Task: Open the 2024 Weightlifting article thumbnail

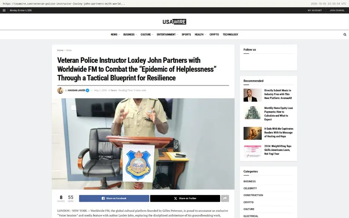Action: click(252, 151)
